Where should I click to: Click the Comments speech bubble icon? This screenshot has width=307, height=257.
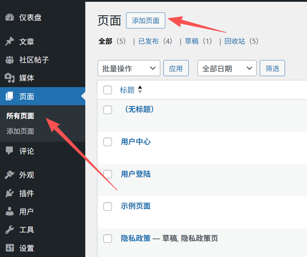pos(9,151)
